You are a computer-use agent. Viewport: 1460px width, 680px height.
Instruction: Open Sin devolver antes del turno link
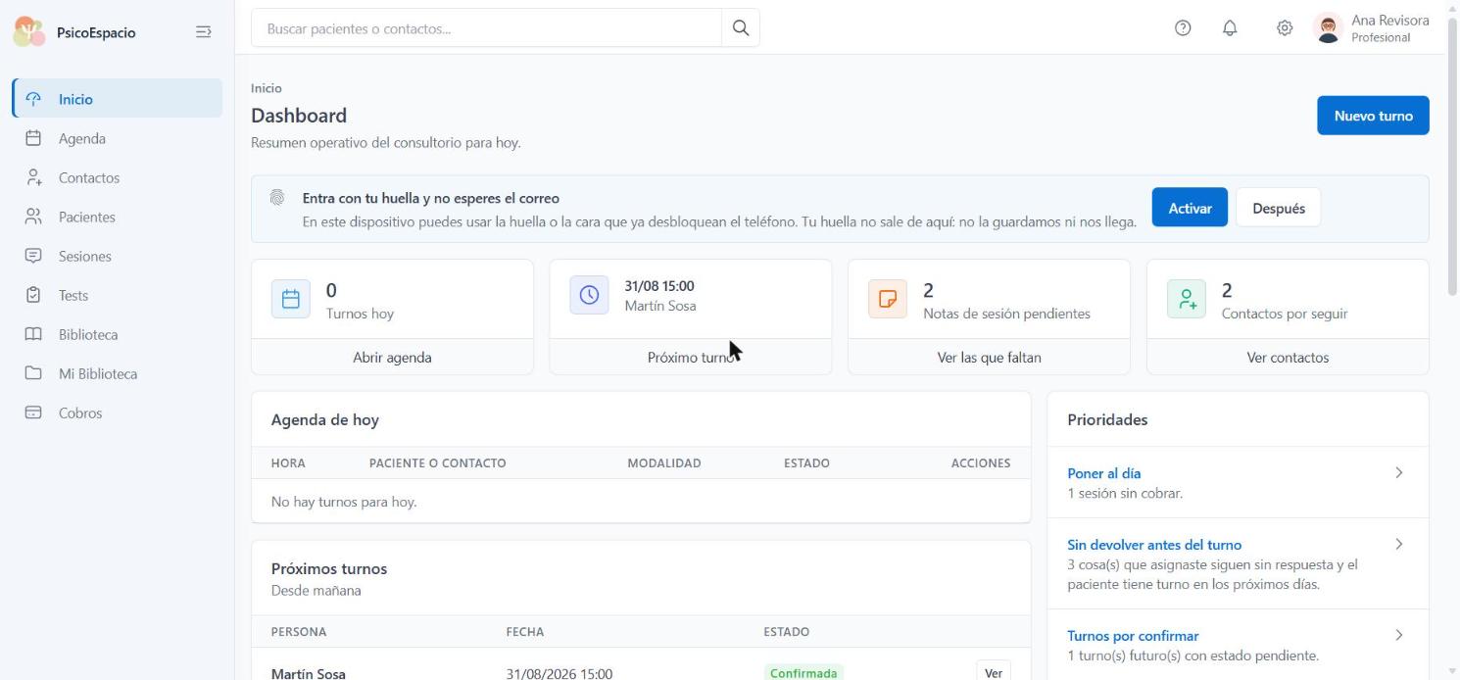(x=1154, y=545)
